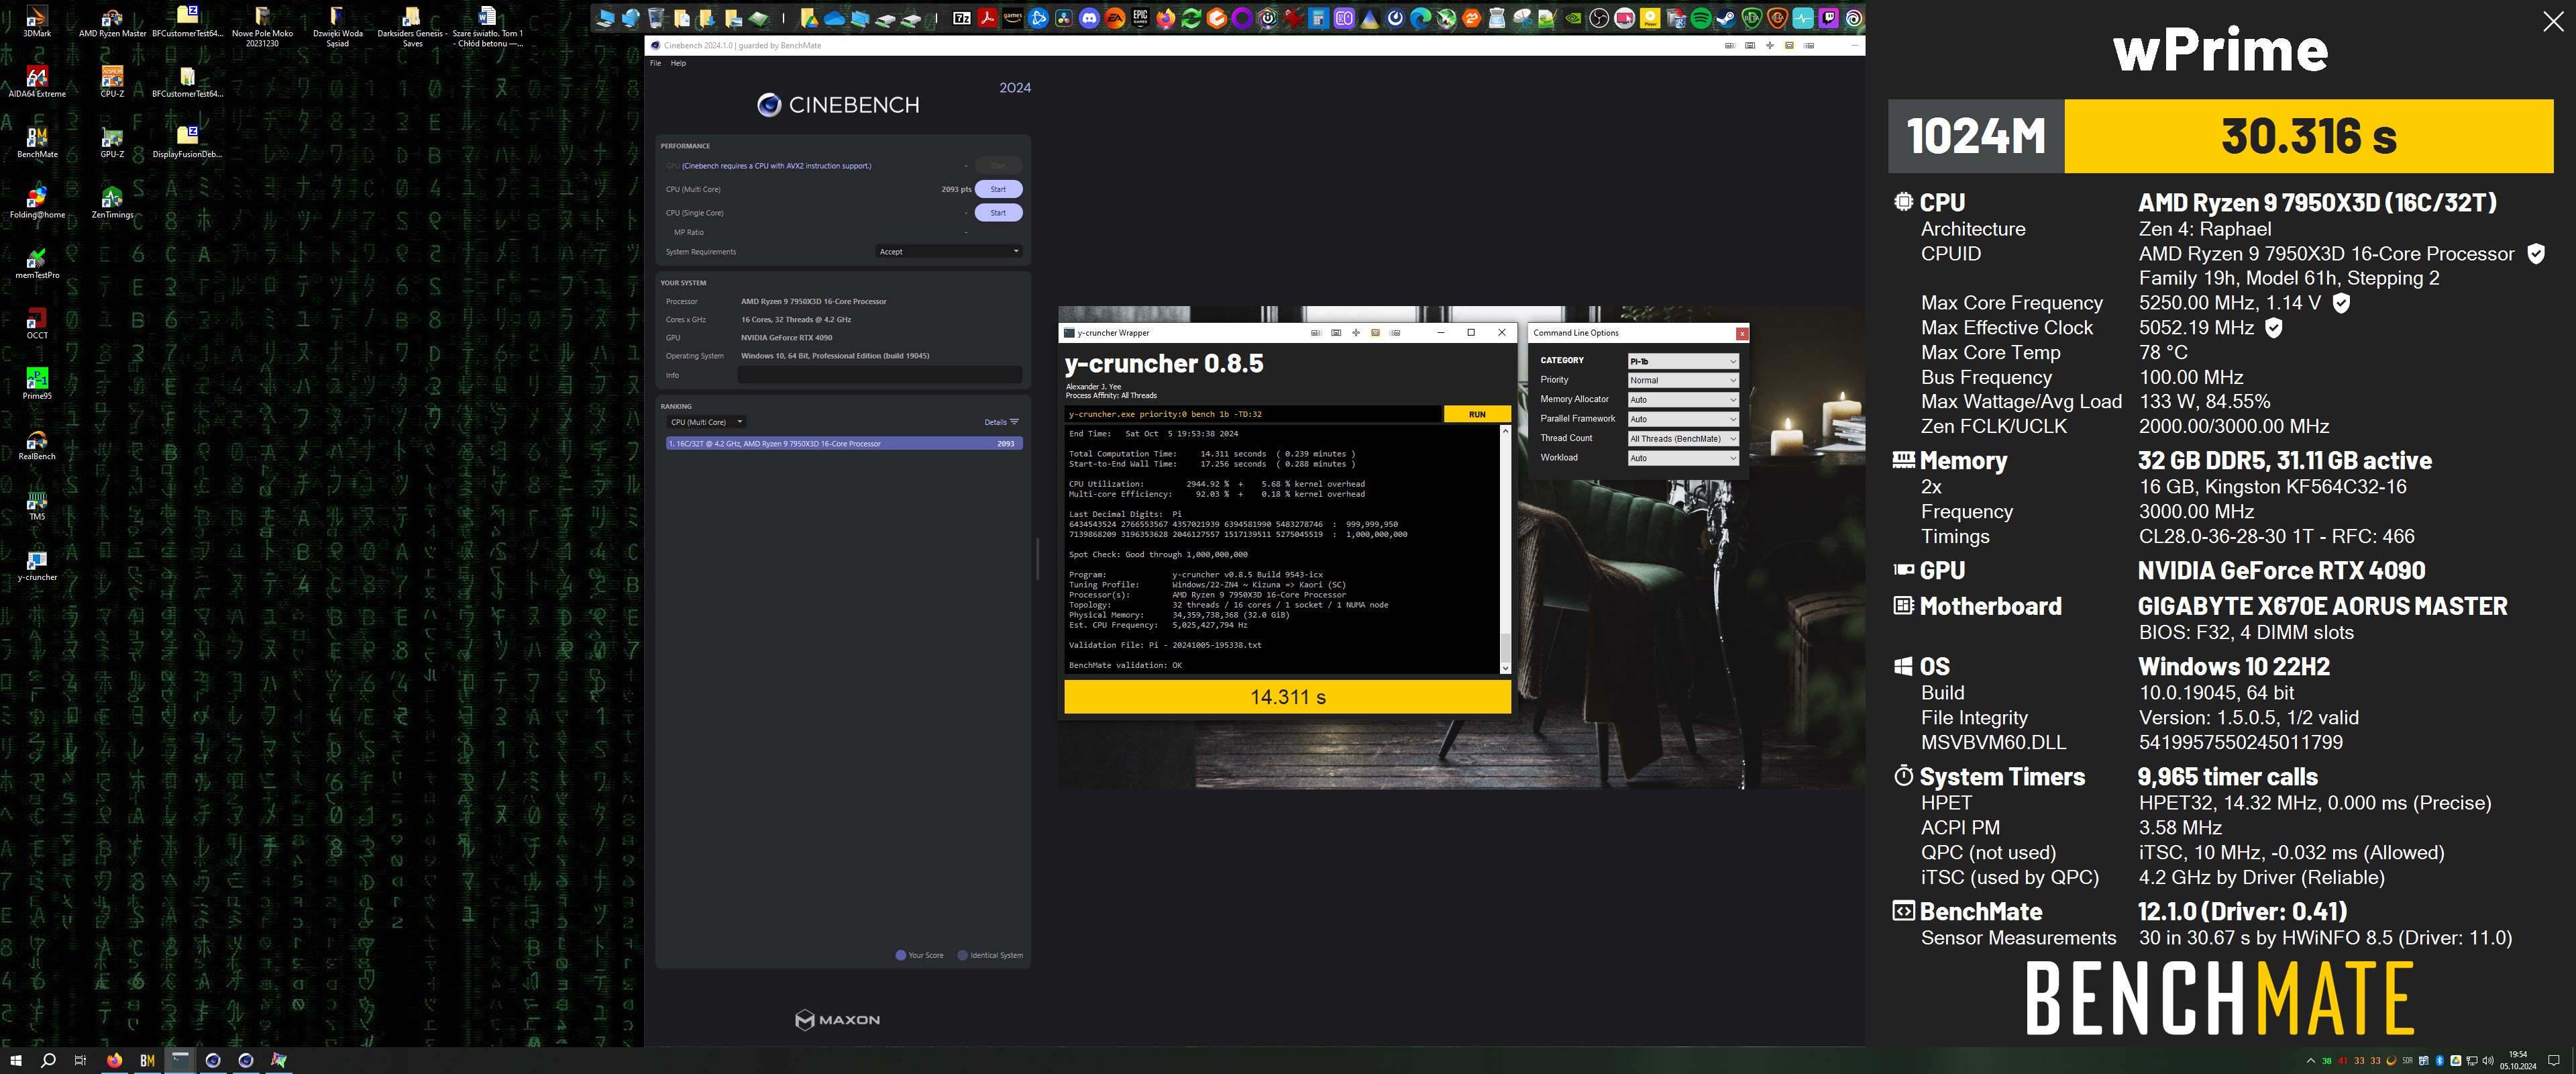Viewport: 2576px width, 1074px height.
Task: Open DaVinci Resolve icon in dock
Action: pyautogui.click(x=1064, y=18)
